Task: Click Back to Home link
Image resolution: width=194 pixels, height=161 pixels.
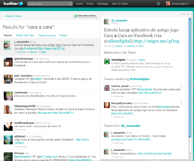Action: 12,16
